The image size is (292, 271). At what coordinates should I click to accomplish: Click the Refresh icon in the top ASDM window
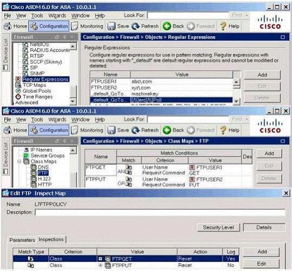(x=135, y=26)
